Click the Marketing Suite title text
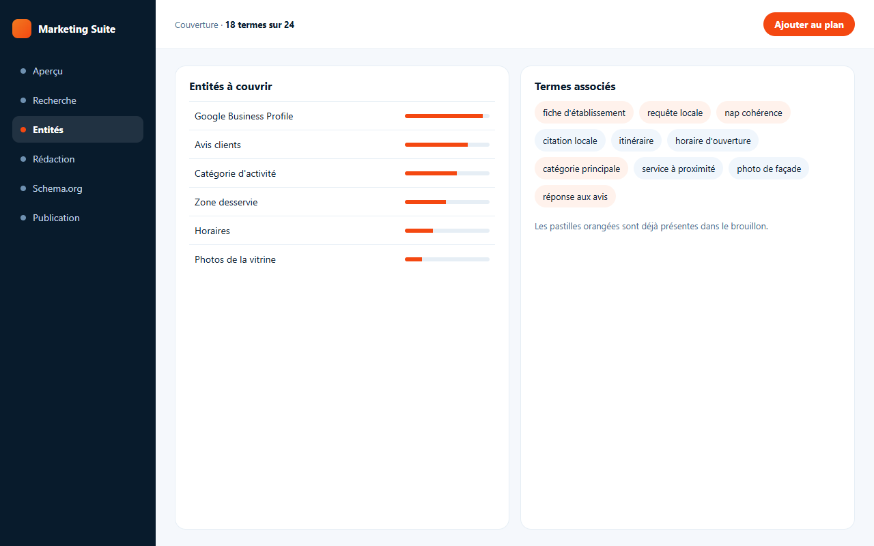Image resolution: width=874 pixels, height=546 pixels. tap(76, 29)
